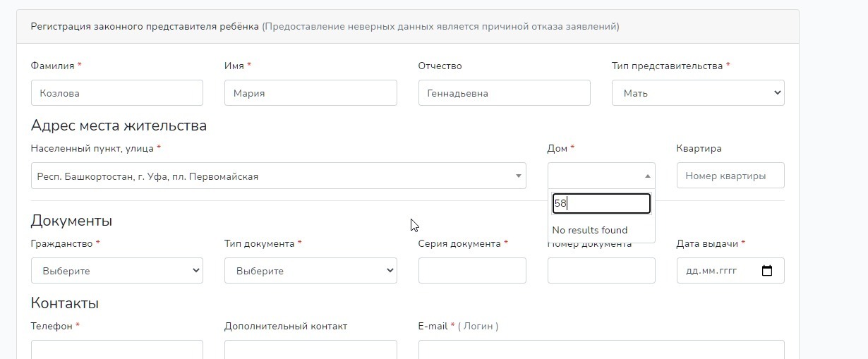This screenshot has height=359, width=868.
Task: Focus the E-mail login field
Action: [x=601, y=350]
